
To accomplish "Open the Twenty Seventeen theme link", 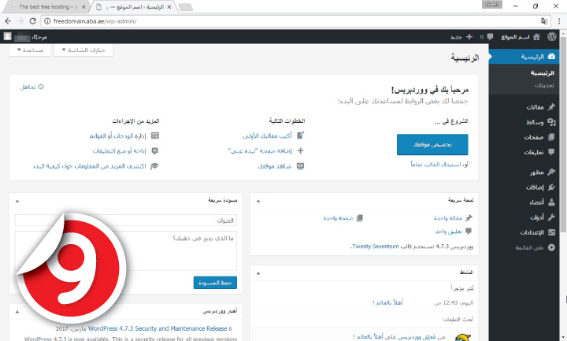I will [x=375, y=246].
